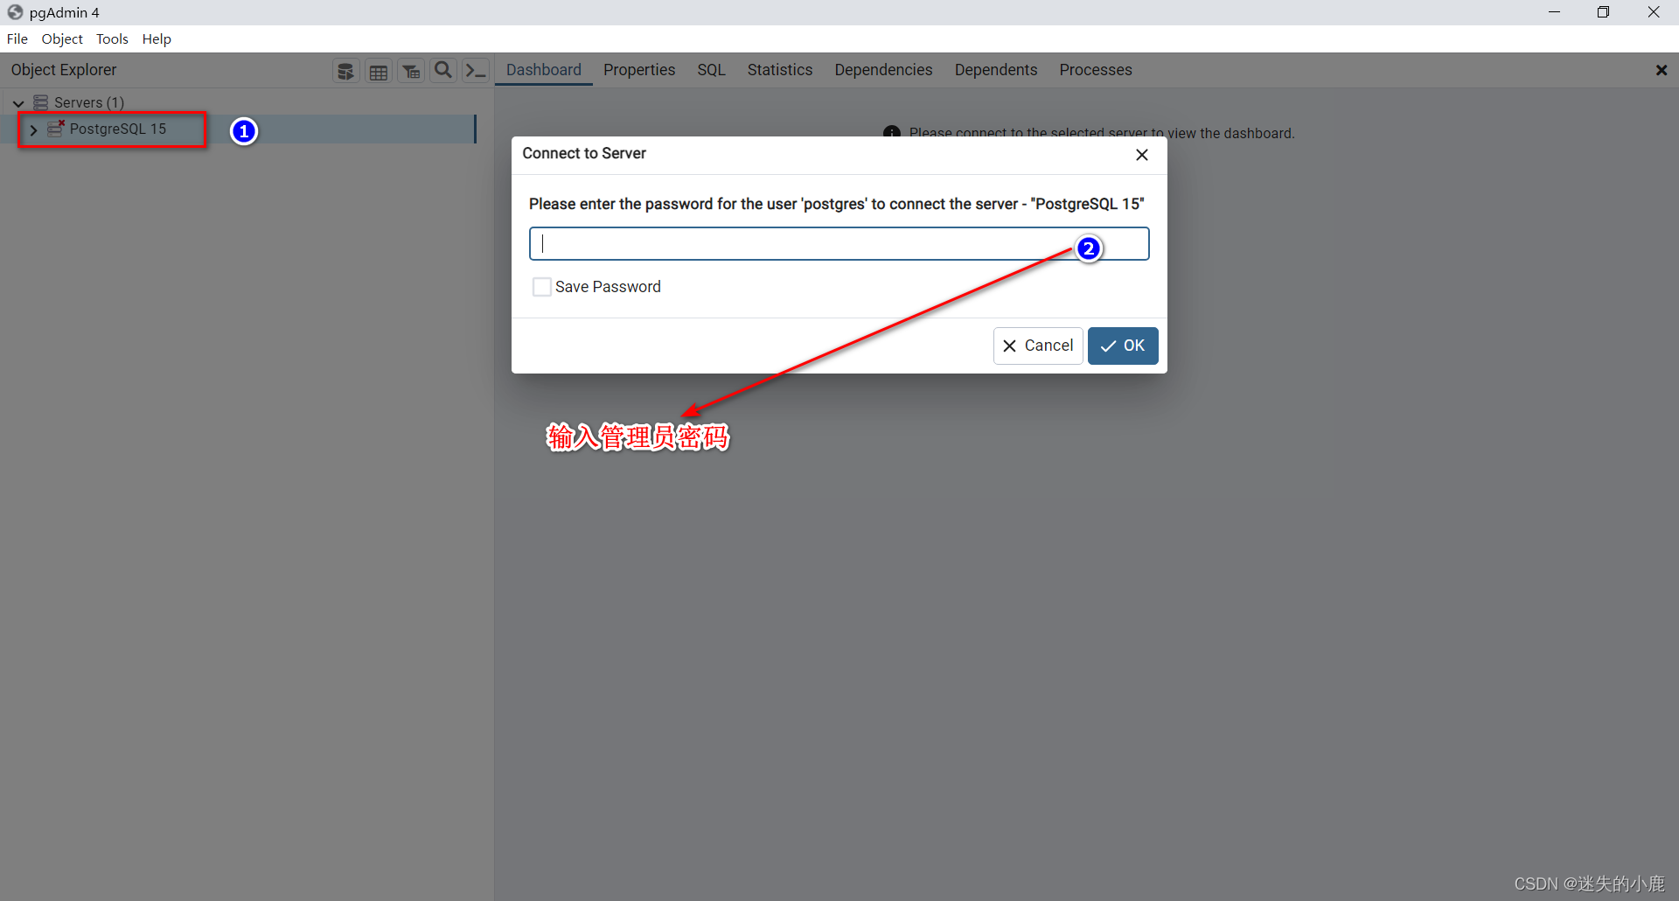This screenshot has height=901, width=1679.
Task: Click the disconnected PostgreSQL 15 server icon
Action: [x=56, y=129]
